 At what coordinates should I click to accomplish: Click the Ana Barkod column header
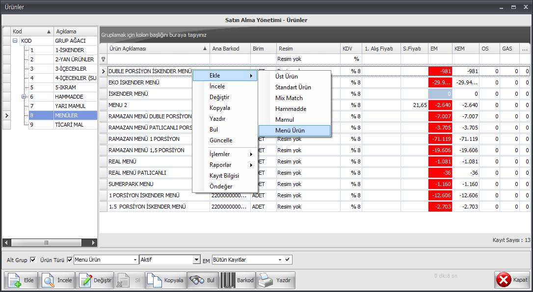coord(230,49)
